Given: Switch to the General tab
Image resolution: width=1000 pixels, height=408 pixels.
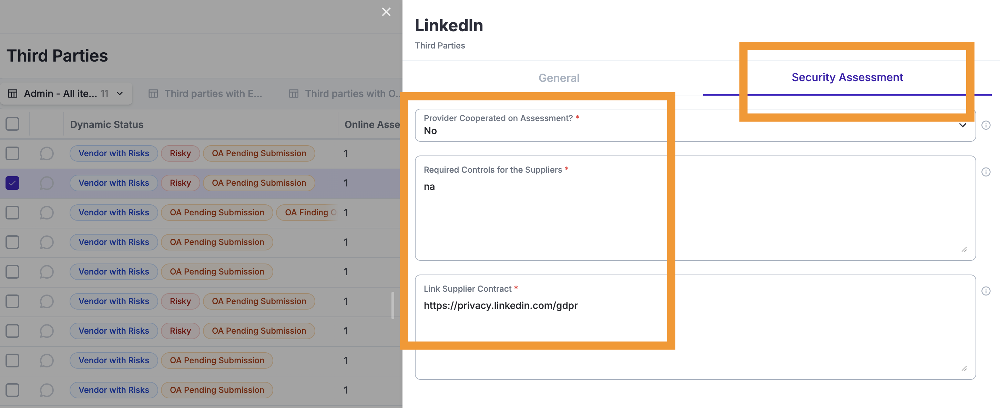Looking at the screenshot, I should [559, 78].
